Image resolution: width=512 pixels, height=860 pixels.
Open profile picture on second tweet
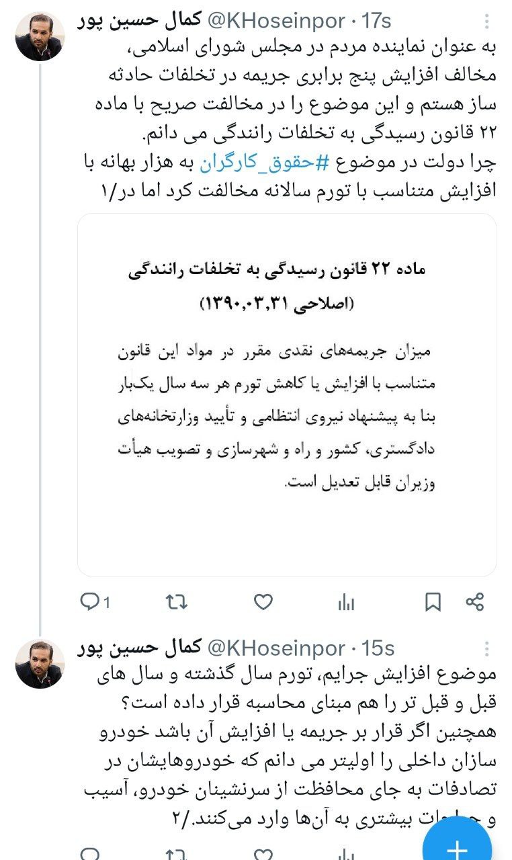click(x=40, y=663)
